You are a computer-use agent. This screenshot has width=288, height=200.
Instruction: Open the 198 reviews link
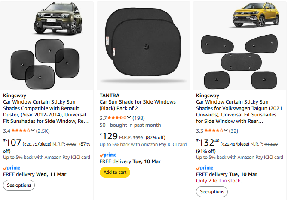click(138, 118)
